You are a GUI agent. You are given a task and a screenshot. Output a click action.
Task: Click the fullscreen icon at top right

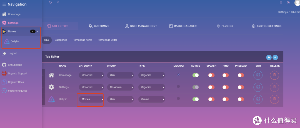click(281, 2)
